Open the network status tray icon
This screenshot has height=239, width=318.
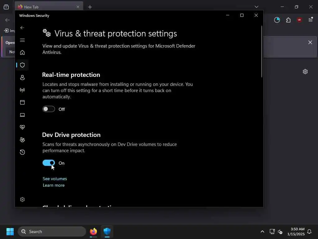(272, 232)
